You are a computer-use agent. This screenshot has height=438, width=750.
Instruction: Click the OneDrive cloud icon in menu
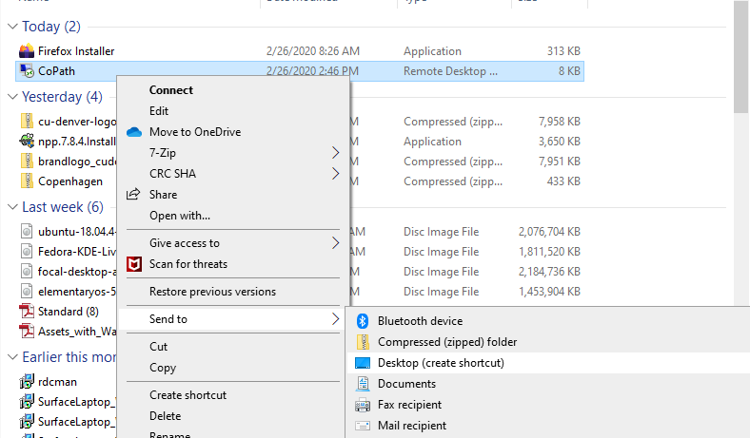(134, 132)
